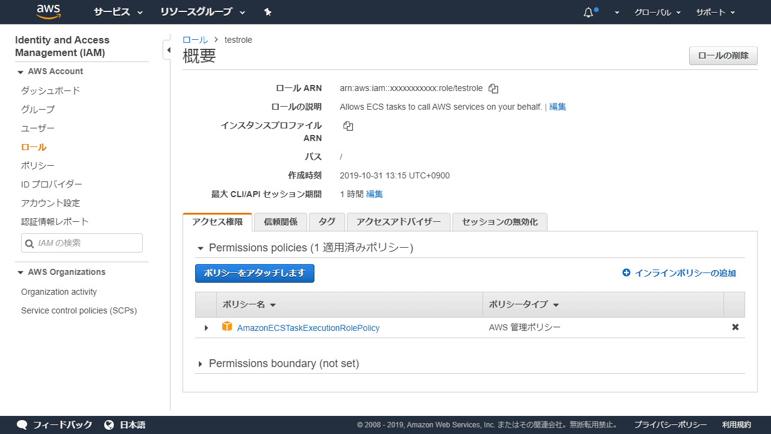Click the プライバシーポリシー footer link
The height and width of the screenshot is (434, 771).
(x=670, y=425)
